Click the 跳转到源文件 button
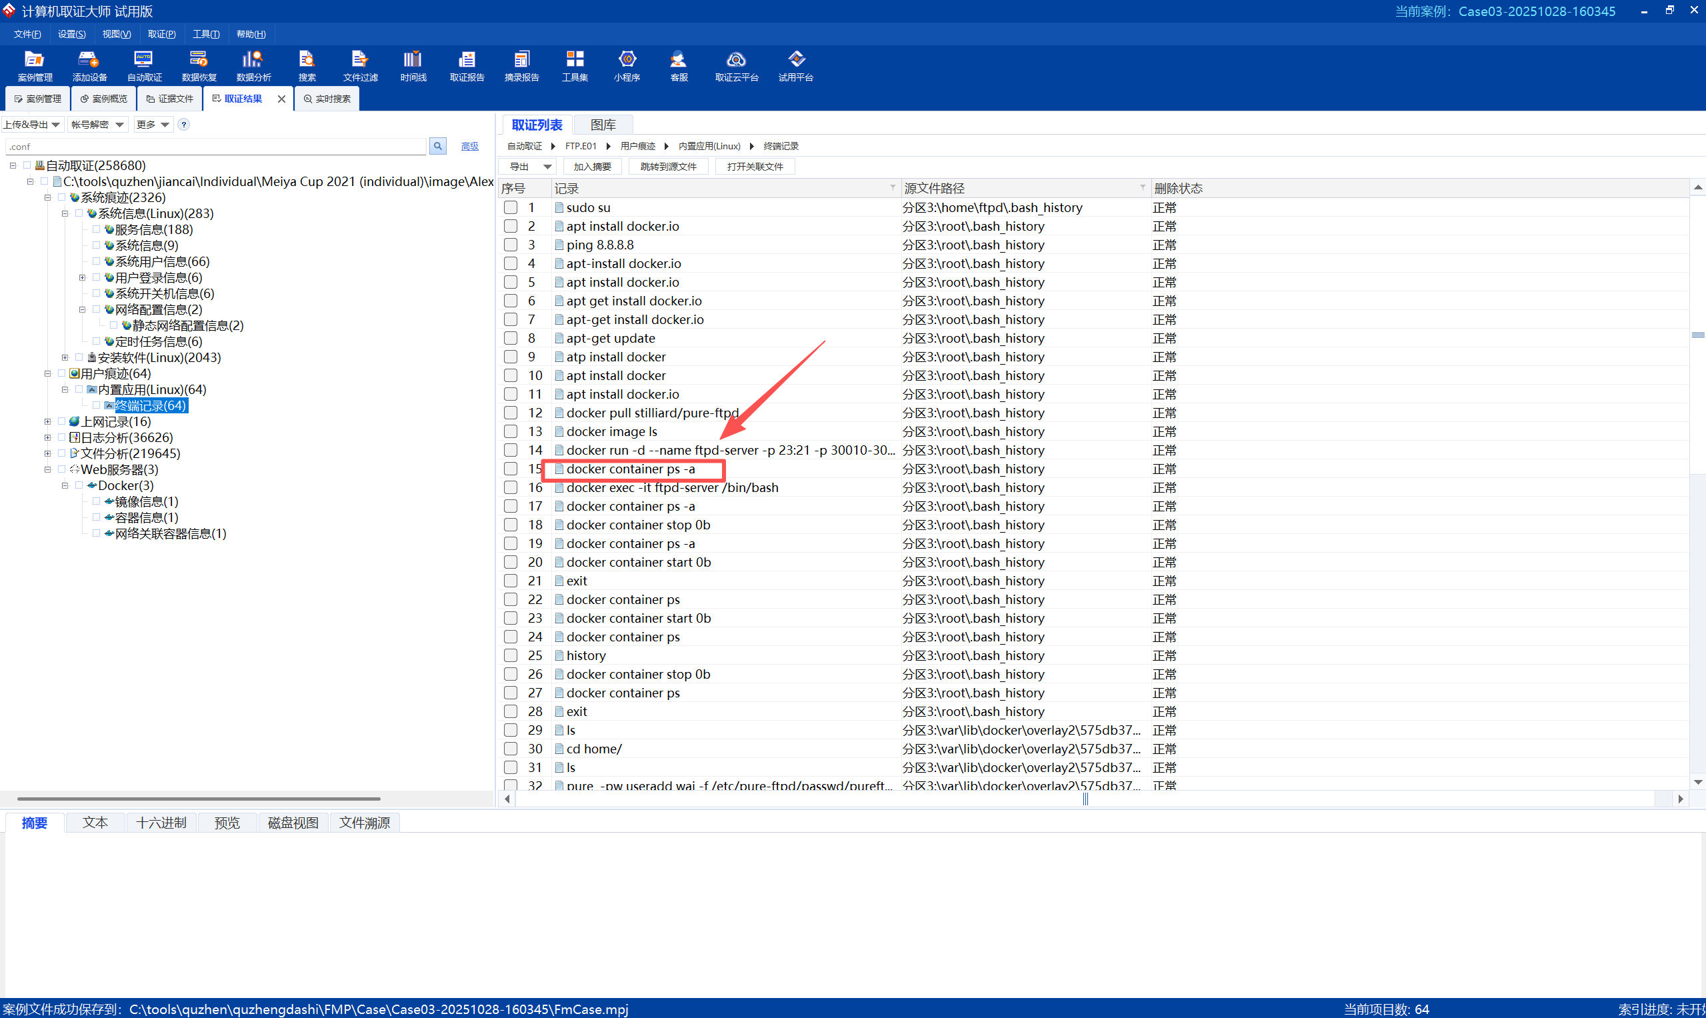 [668, 167]
